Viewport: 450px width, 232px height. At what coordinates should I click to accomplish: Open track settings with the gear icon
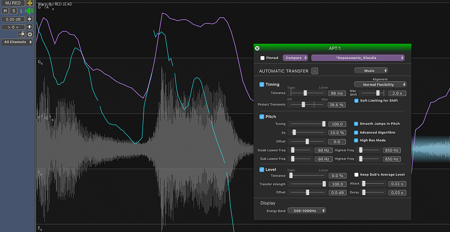pos(30,35)
